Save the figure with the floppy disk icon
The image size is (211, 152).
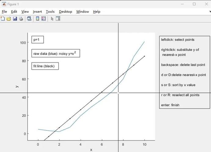(x=15, y=19)
